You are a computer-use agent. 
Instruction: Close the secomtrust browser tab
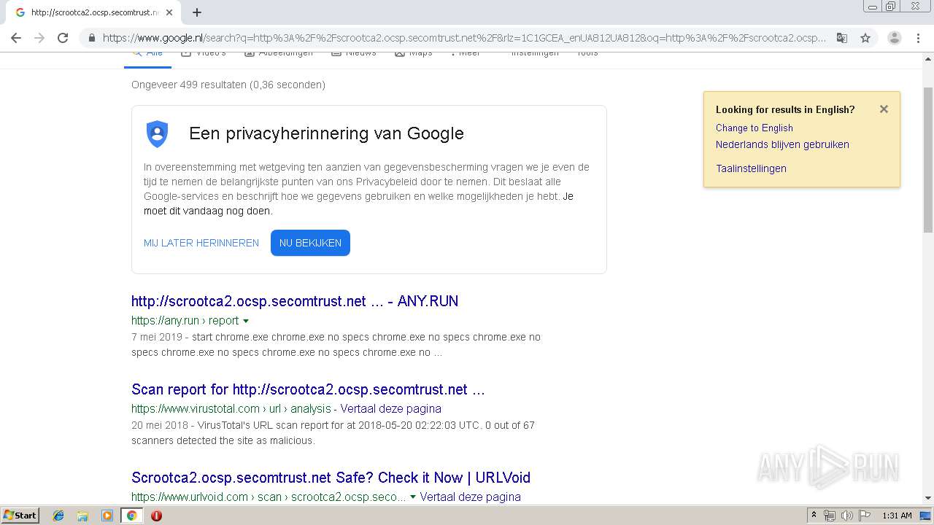169,12
